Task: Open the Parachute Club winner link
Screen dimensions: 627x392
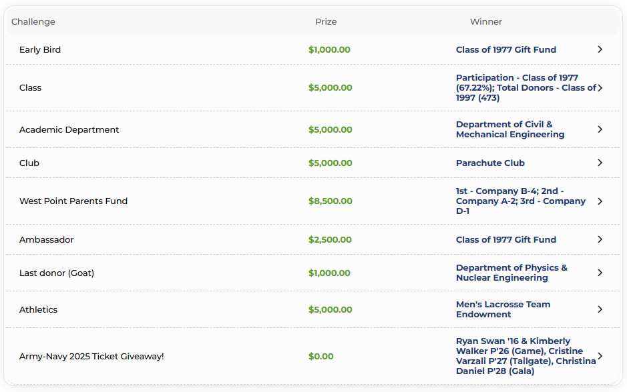Action: [x=490, y=163]
